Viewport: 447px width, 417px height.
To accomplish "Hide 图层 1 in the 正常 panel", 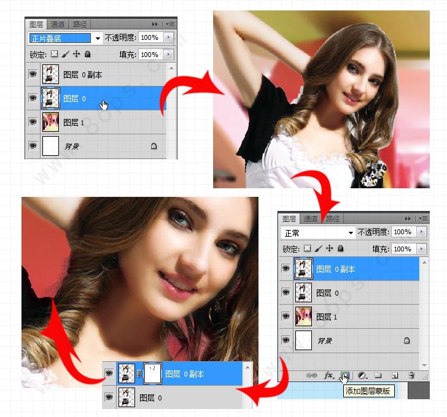I will [x=286, y=316].
